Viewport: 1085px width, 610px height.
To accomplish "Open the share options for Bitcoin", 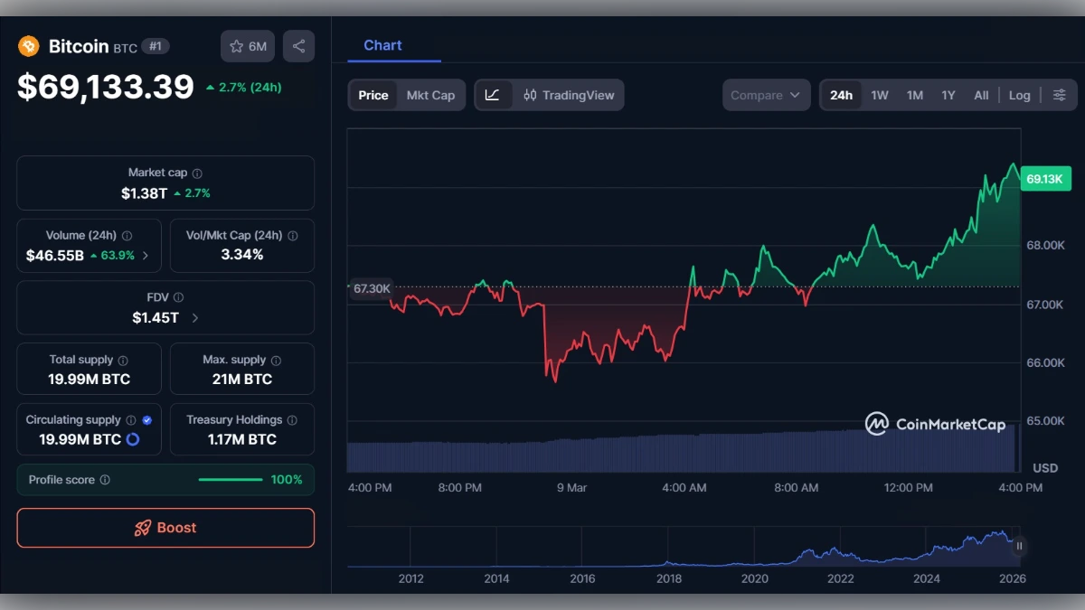I will (298, 45).
